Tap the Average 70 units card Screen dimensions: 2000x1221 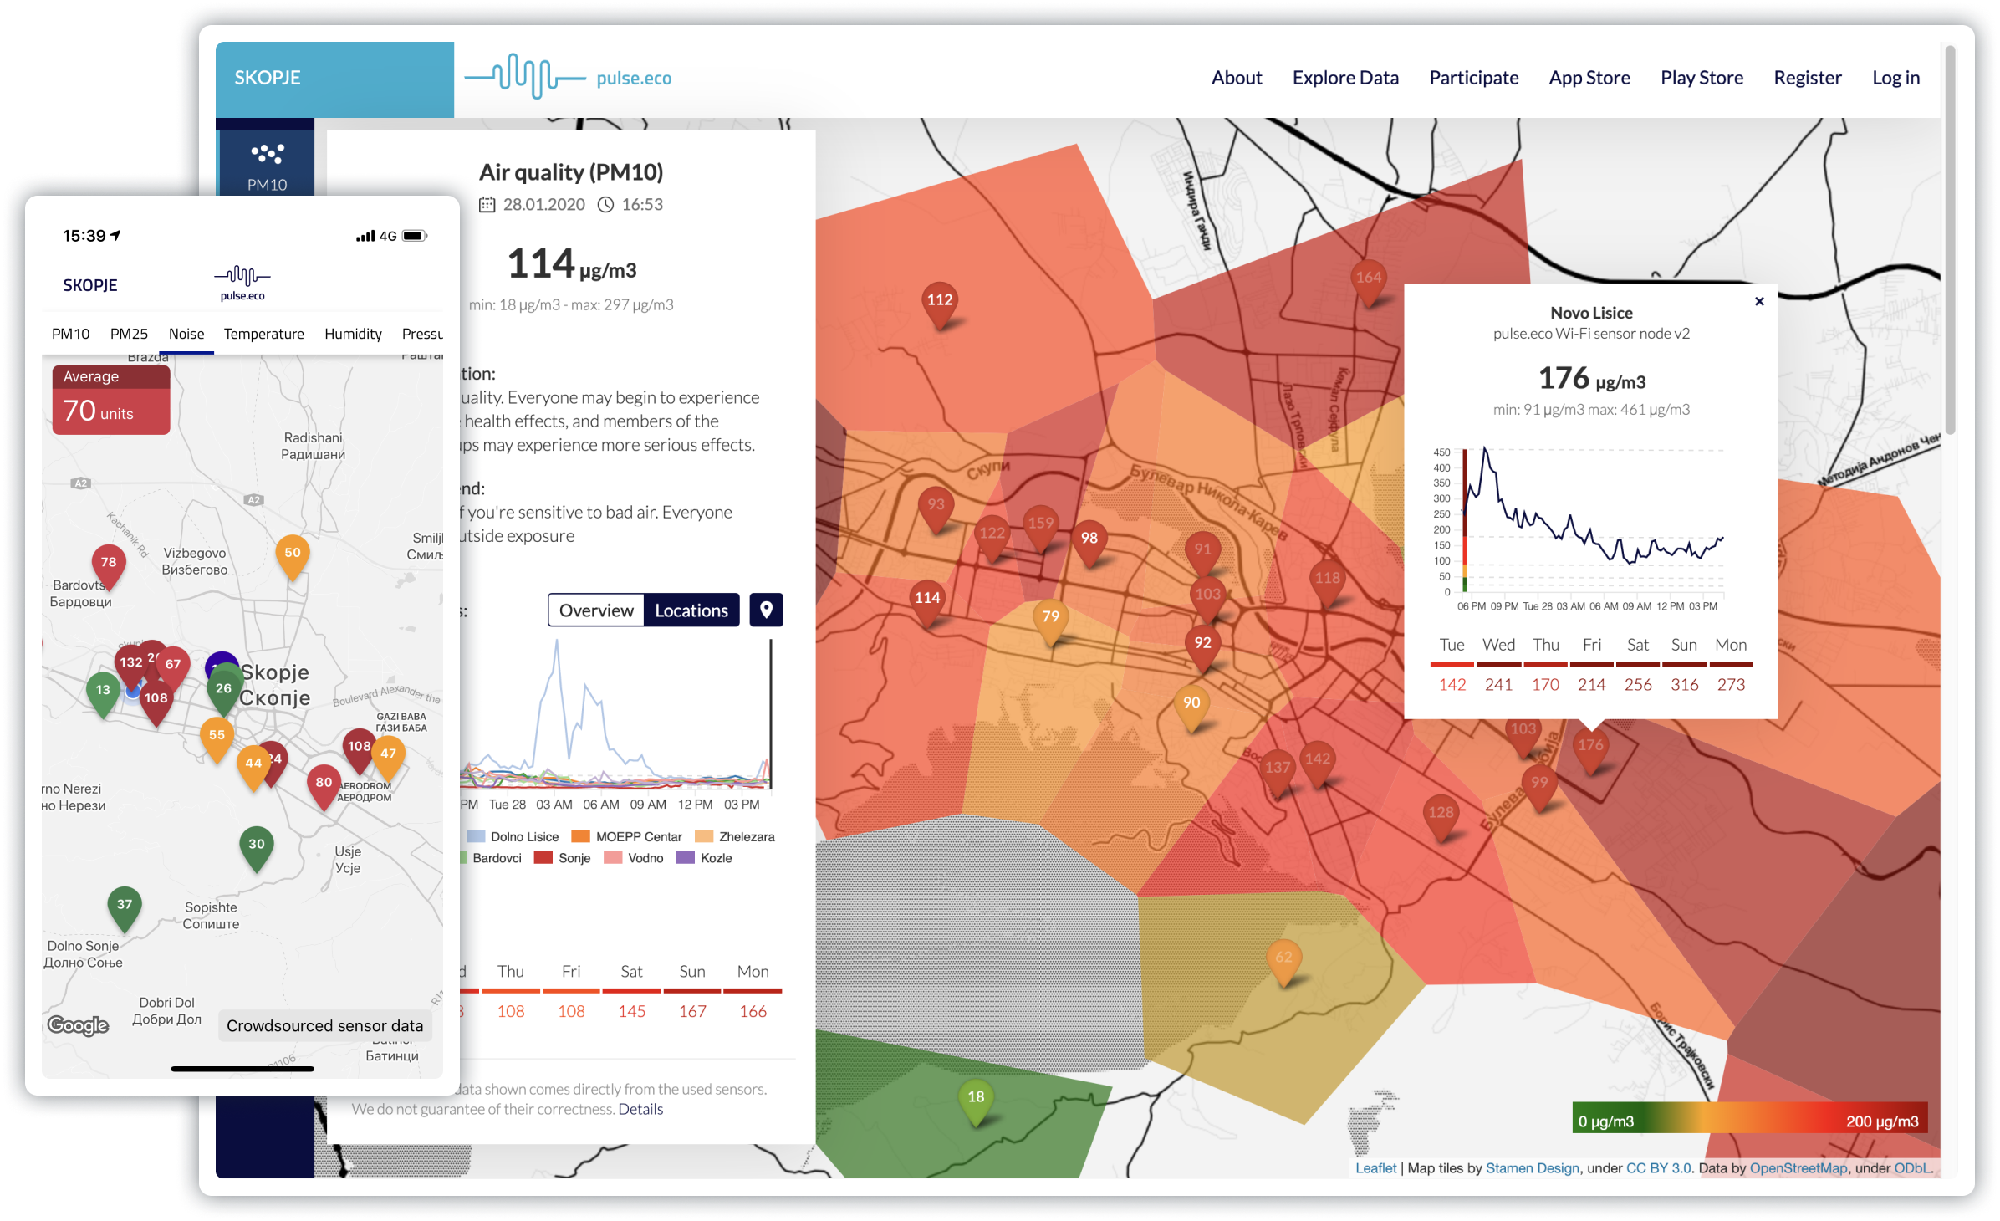click(111, 399)
